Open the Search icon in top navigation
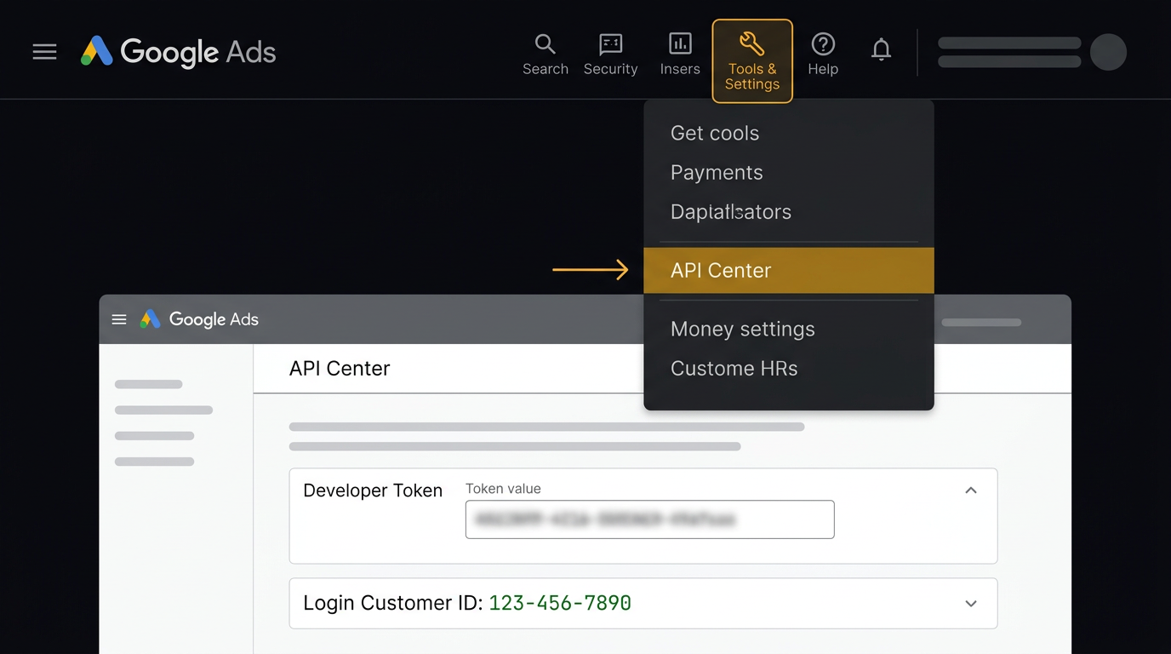1171x654 pixels. click(x=546, y=53)
